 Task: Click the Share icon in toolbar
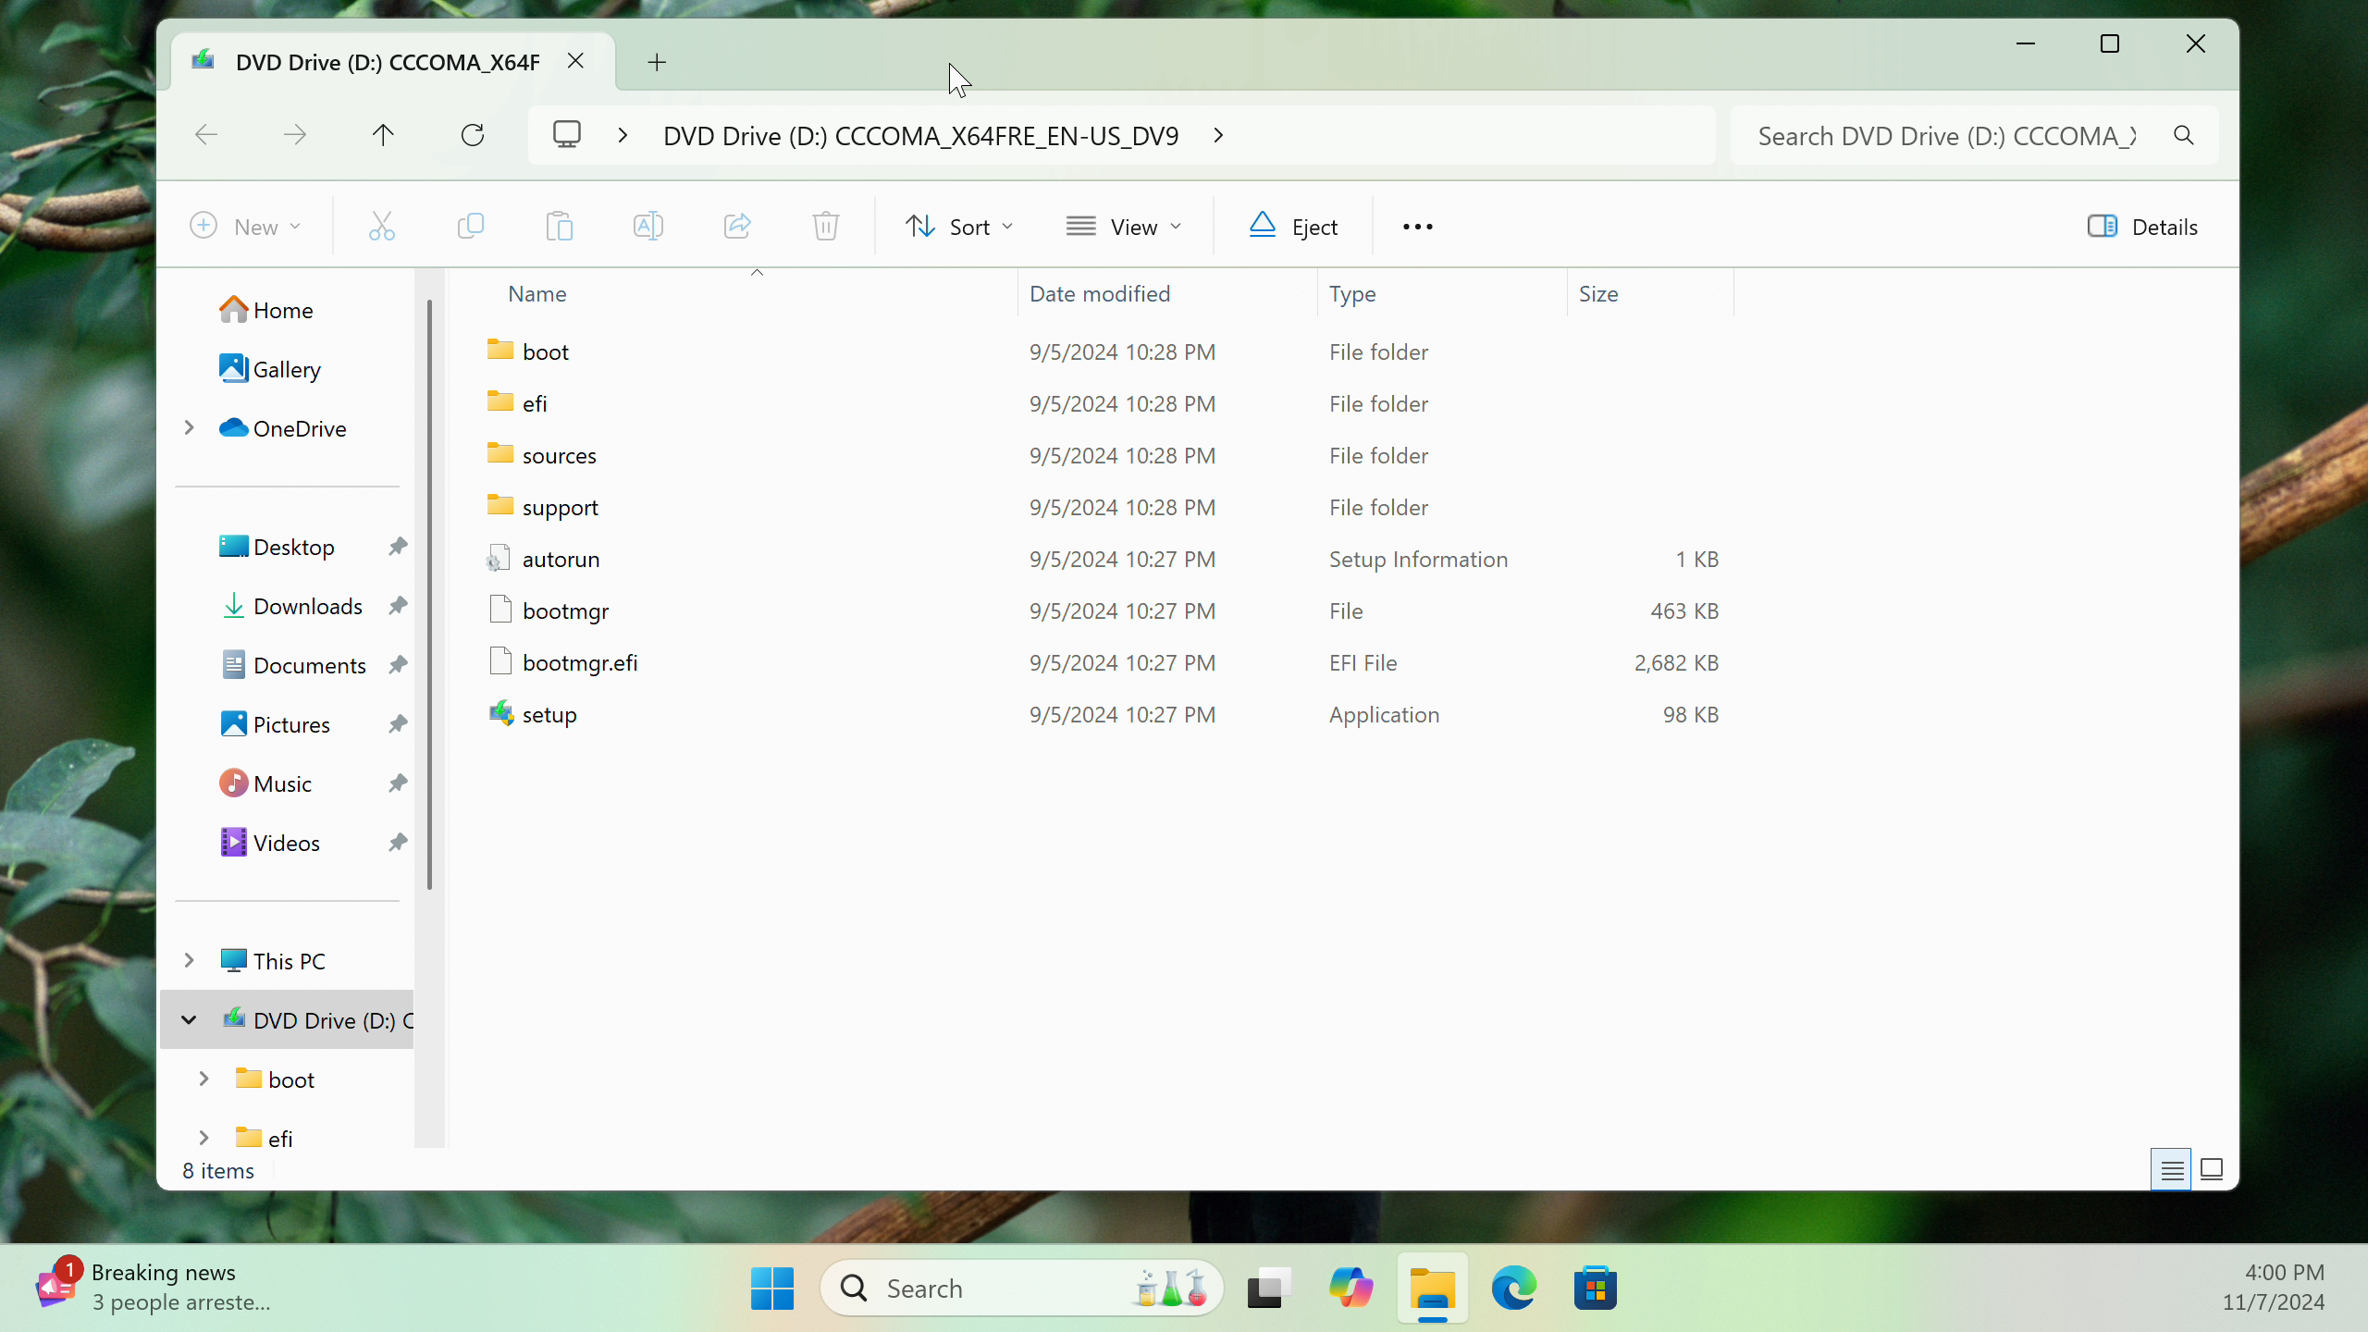click(736, 227)
